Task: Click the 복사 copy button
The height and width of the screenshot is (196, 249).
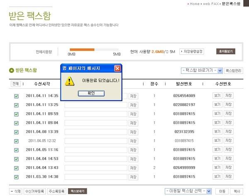Action: tap(237, 191)
